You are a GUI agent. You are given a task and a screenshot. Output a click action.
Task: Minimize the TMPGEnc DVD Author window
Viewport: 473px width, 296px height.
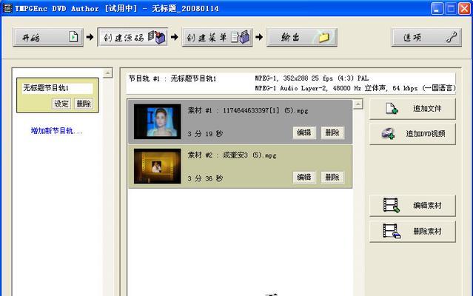coord(437,8)
